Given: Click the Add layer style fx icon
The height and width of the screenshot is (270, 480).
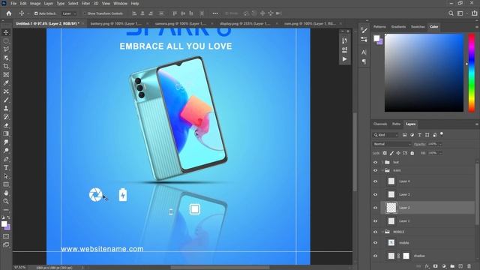Looking at the screenshot, I should 427,266.
